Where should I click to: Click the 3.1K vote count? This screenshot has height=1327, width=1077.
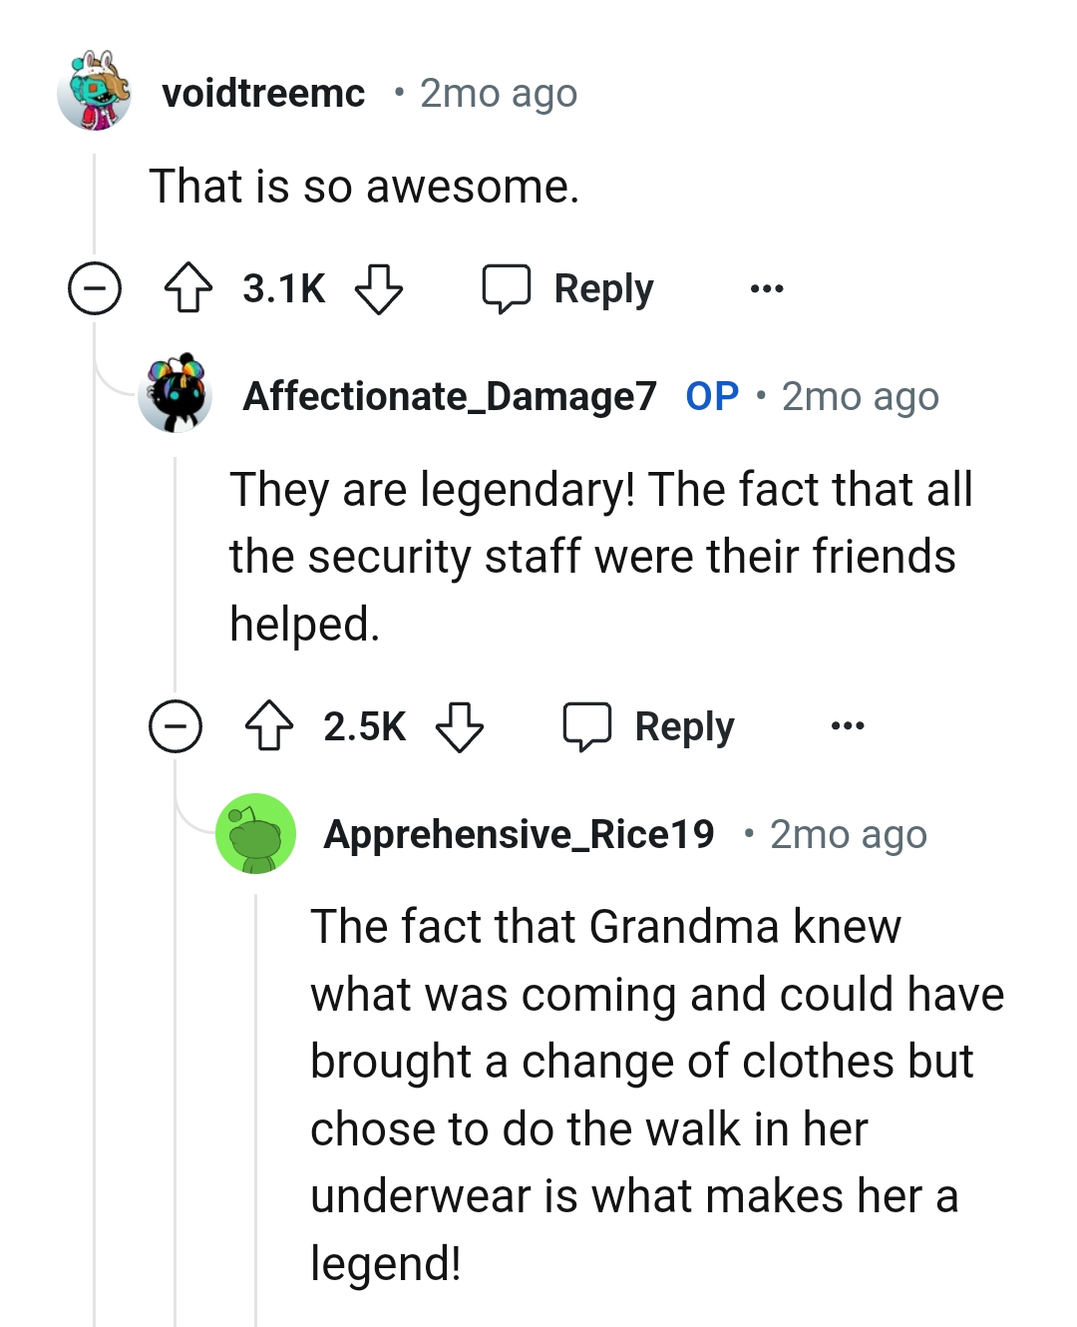pyautogui.click(x=283, y=289)
